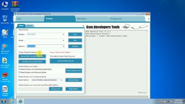Screen dimensions: 185x104
Task: Click the Make BOOT button
Action: coord(74,89)
